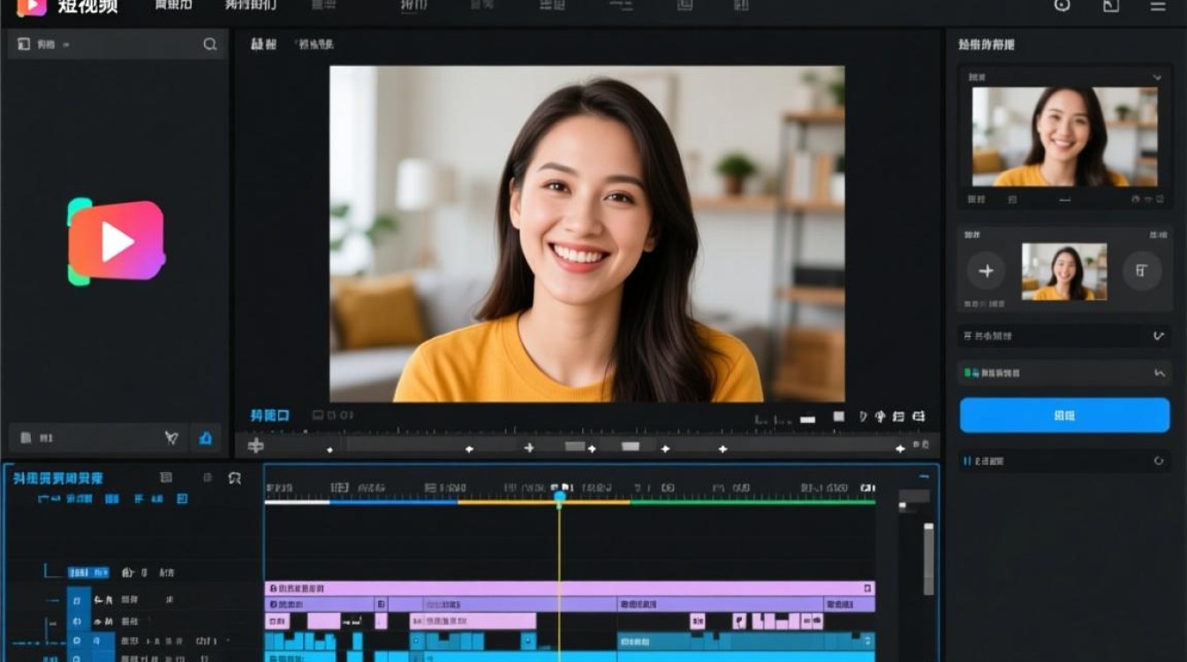Click the large preview thumbnail in right panel

coord(1064,136)
